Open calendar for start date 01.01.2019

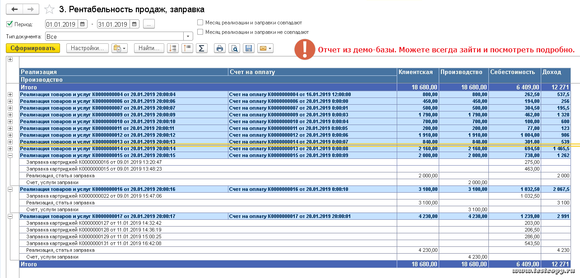point(83,24)
